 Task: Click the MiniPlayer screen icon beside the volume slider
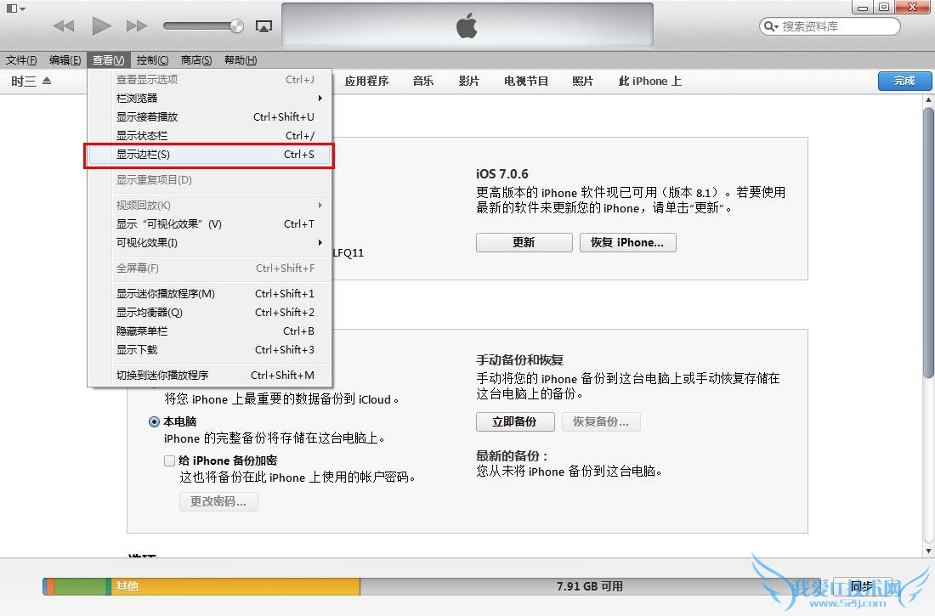263,26
